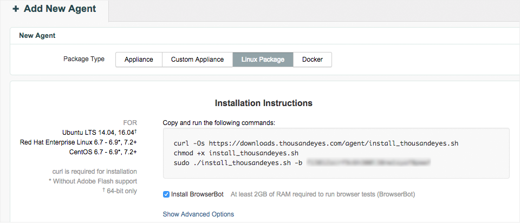Click the Installation Instructions heading
This screenshot has width=520, height=223.
point(263,103)
